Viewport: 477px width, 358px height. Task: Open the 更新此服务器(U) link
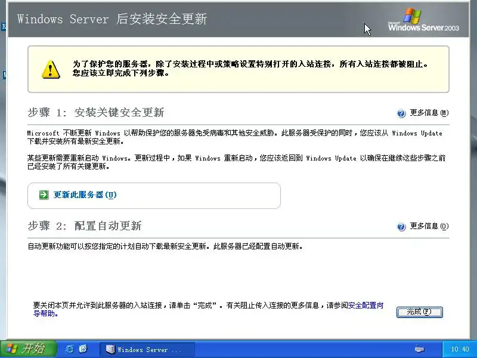[85, 195]
